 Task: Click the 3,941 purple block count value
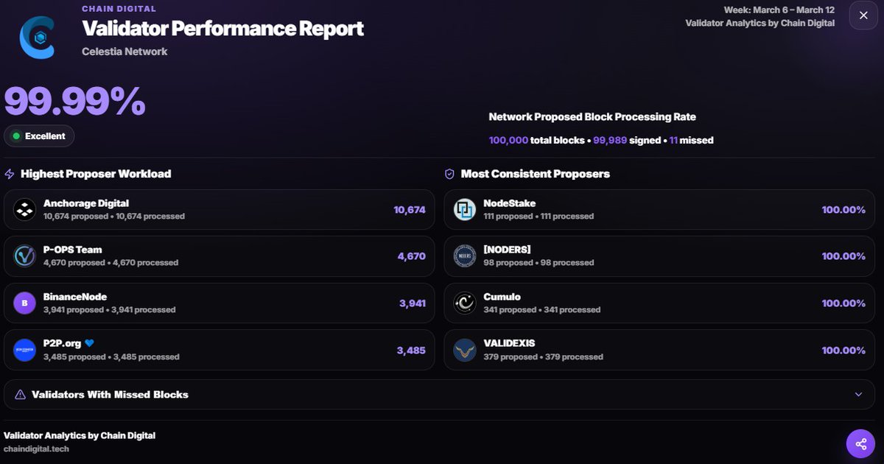click(413, 303)
